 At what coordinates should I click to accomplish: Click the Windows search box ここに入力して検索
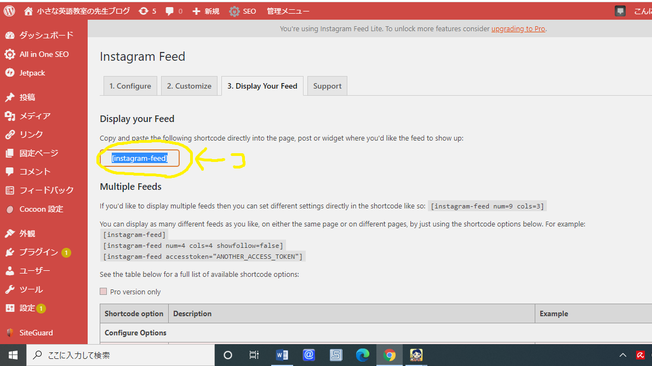[121, 355]
